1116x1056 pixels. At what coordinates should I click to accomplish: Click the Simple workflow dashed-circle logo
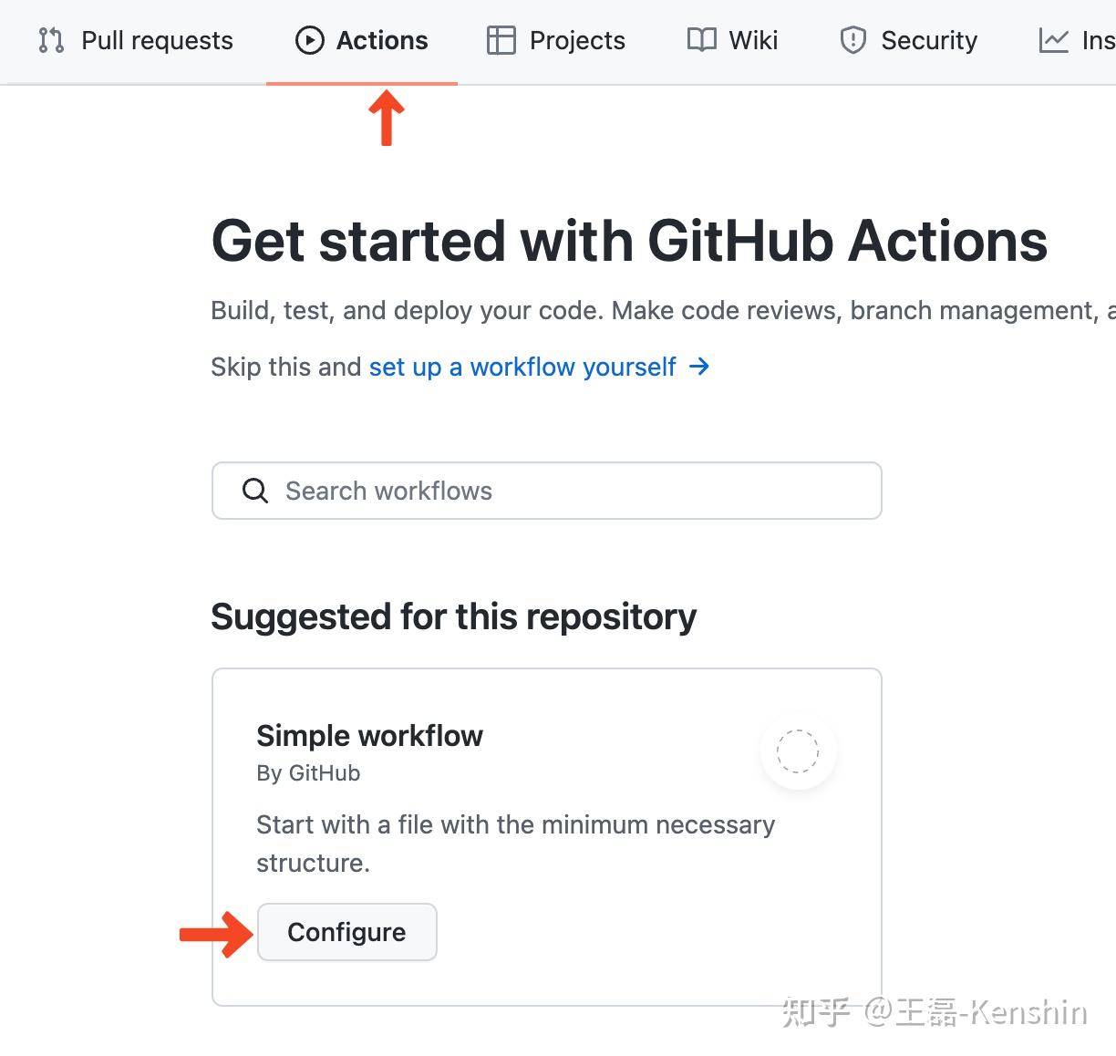click(x=798, y=751)
